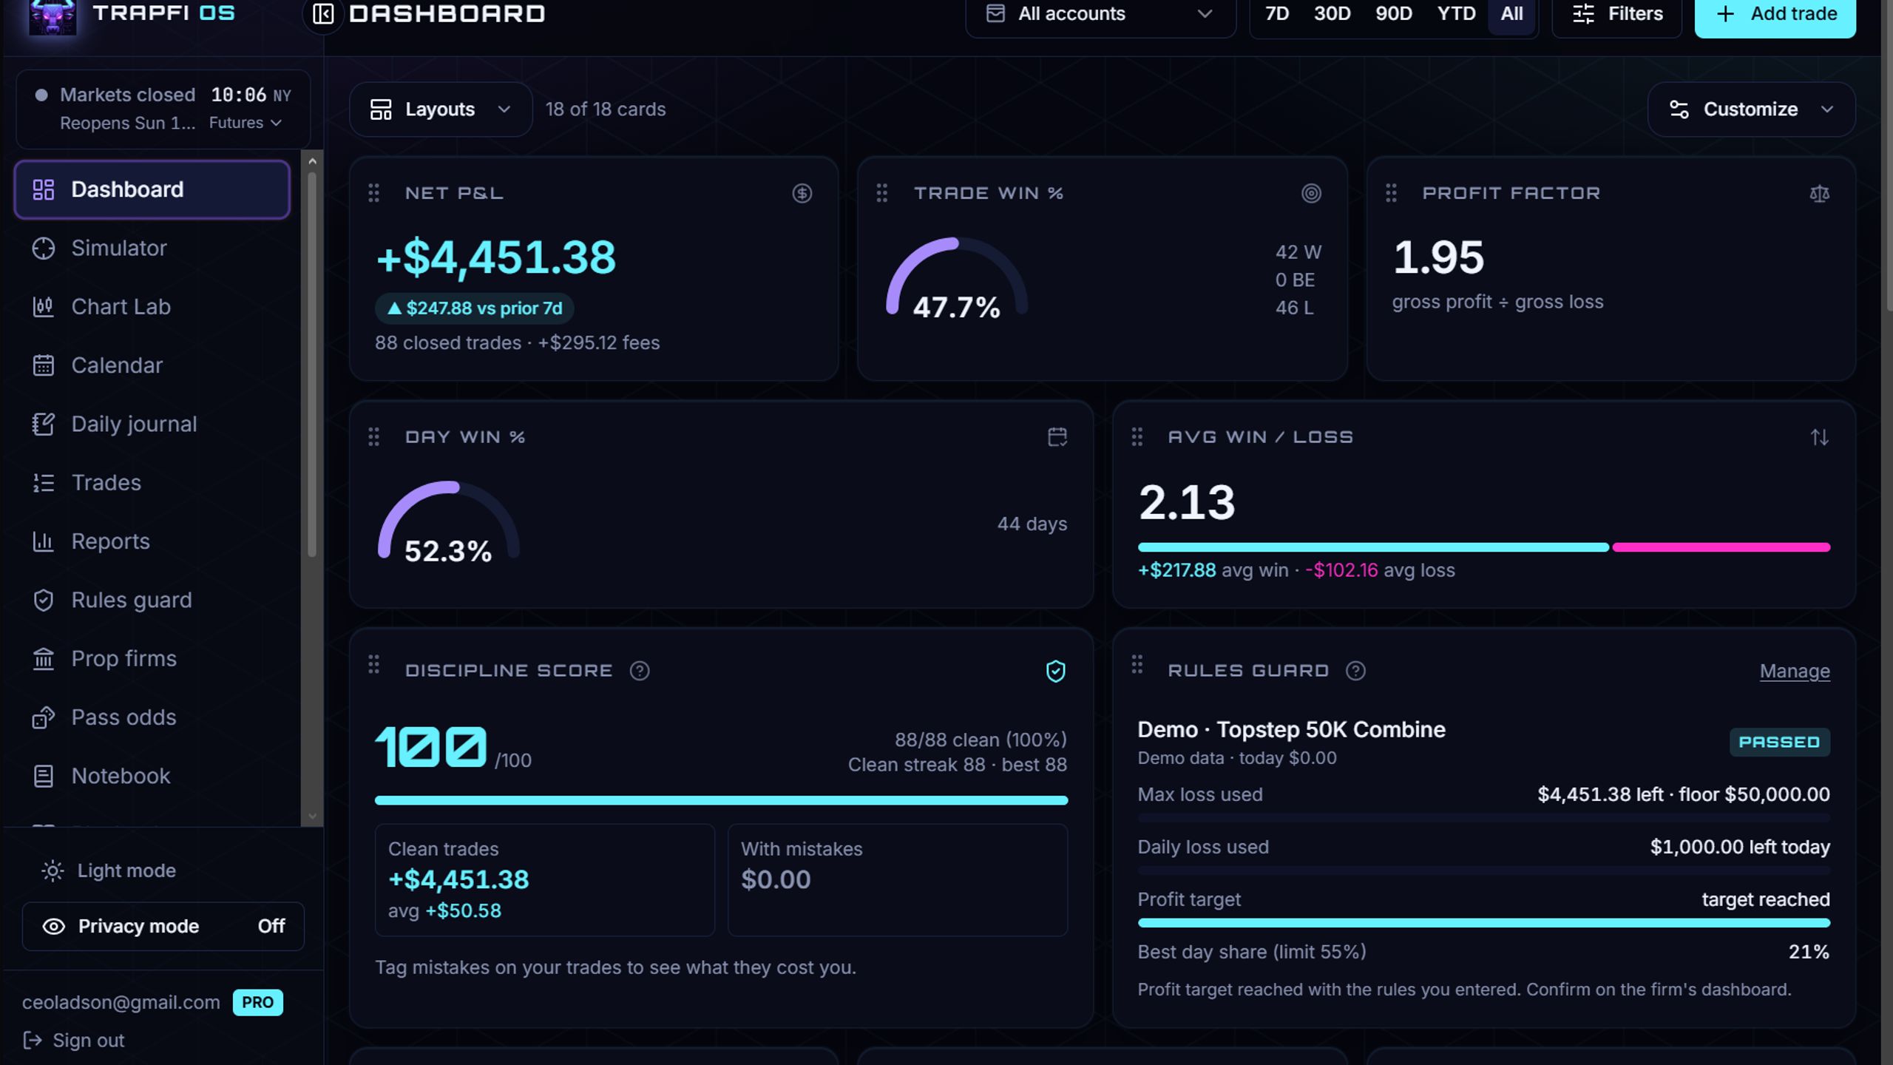Image resolution: width=1893 pixels, height=1065 pixels.
Task: Grab the Net P&L card drag handle
Action: pyautogui.click(x=373, y=193)
